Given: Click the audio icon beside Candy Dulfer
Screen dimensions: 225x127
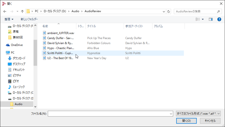Looking at the screenshot, I should (x=44, y=38).
